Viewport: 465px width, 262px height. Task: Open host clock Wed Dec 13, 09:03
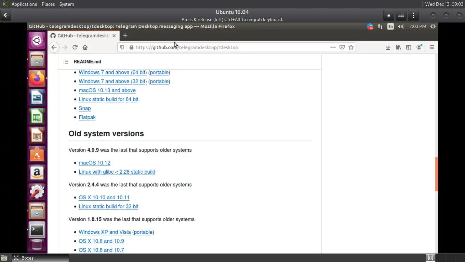pyautogui.click(x=444, y=4)
